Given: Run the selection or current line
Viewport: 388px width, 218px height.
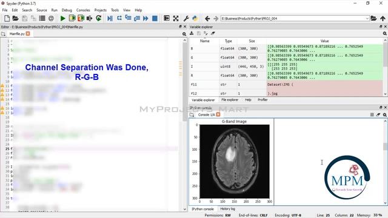Looking at the screenshot, I should pyautogui.click(x=89, y=18).
